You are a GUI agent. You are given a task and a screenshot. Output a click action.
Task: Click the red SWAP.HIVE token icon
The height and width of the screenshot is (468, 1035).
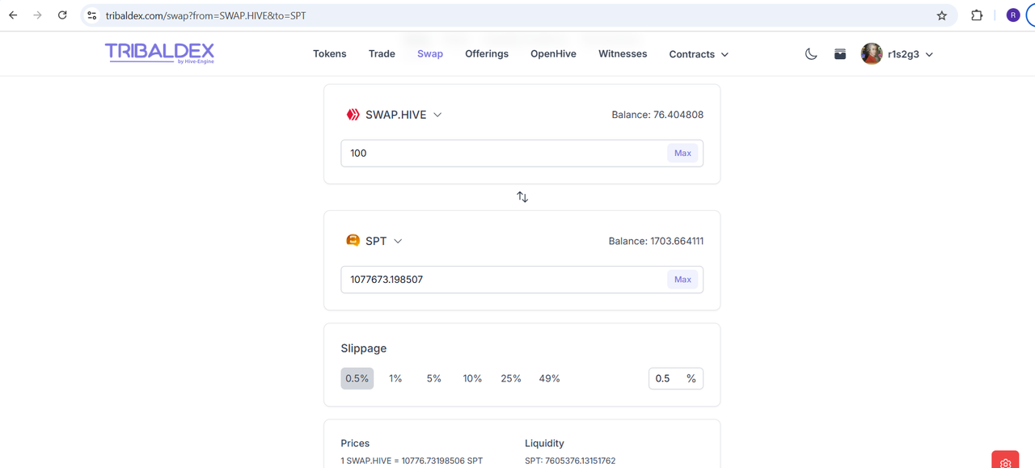click(x=353, y=115)
